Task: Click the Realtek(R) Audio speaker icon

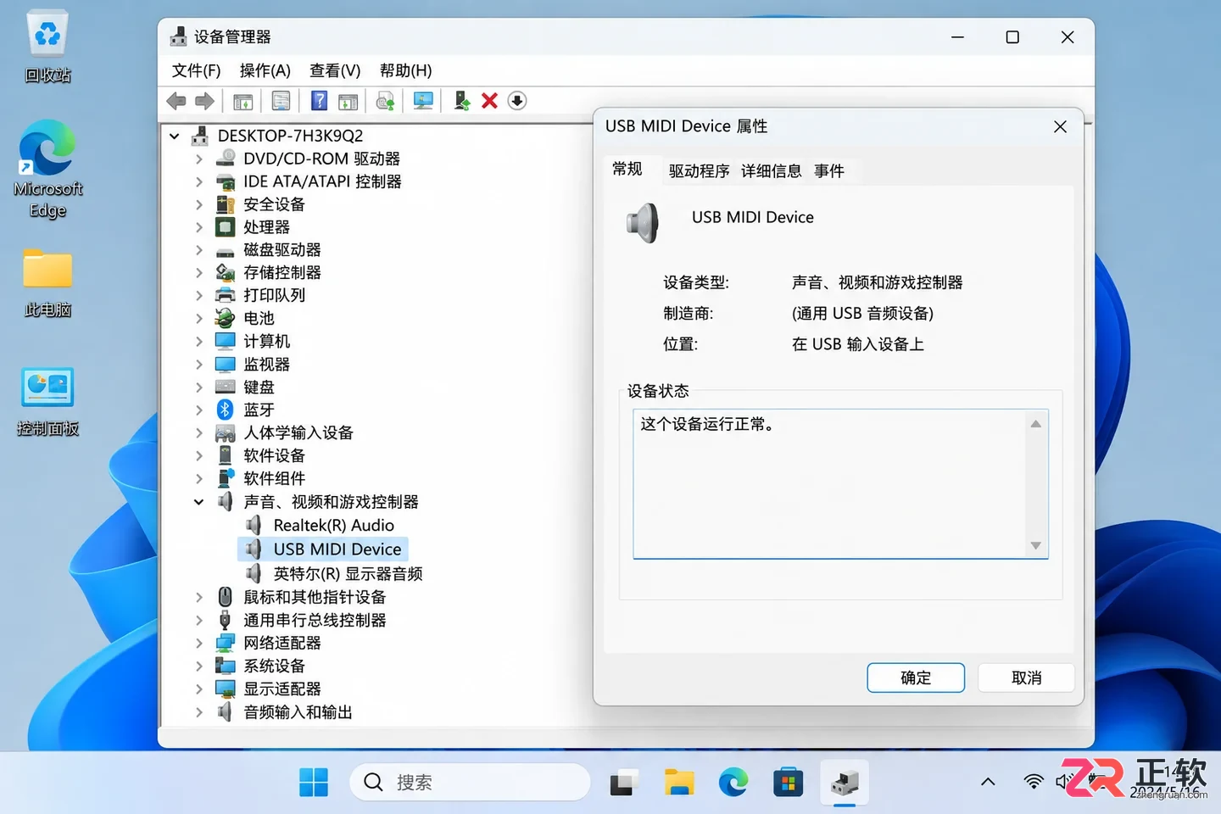Action: [254, 525]
